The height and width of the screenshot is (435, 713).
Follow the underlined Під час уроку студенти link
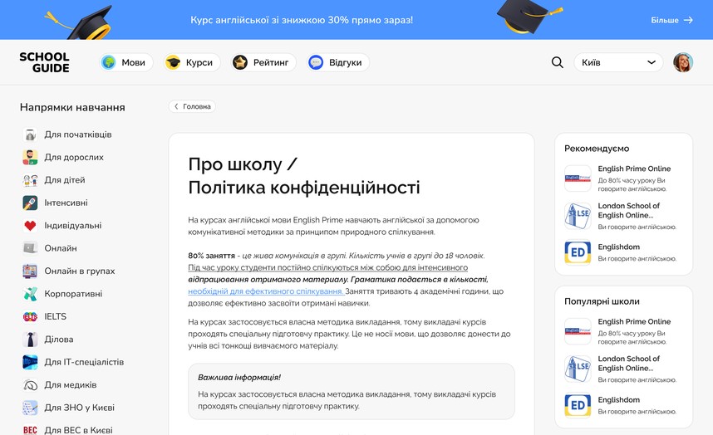[x=328, y=267]
